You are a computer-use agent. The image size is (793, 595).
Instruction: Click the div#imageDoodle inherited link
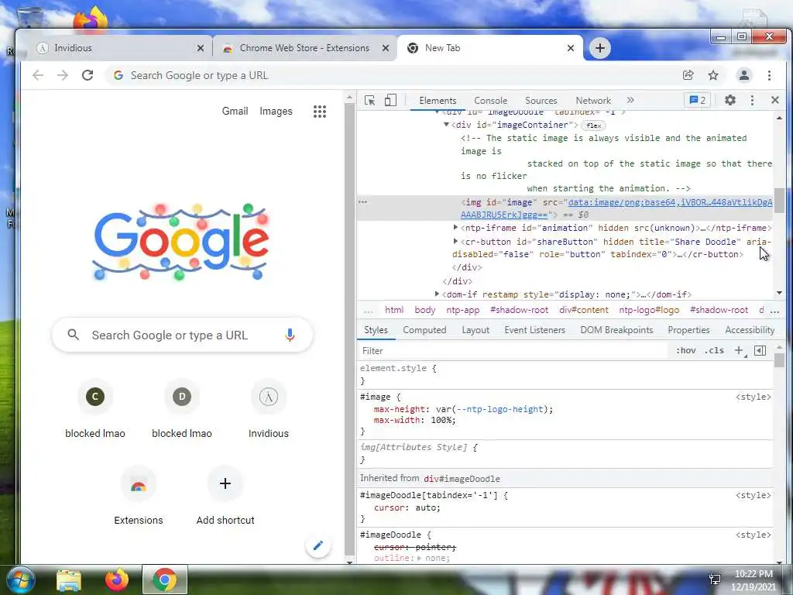coord(462,479)
